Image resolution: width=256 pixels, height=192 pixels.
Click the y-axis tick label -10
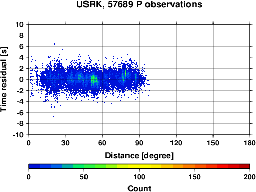click(18, 135)
